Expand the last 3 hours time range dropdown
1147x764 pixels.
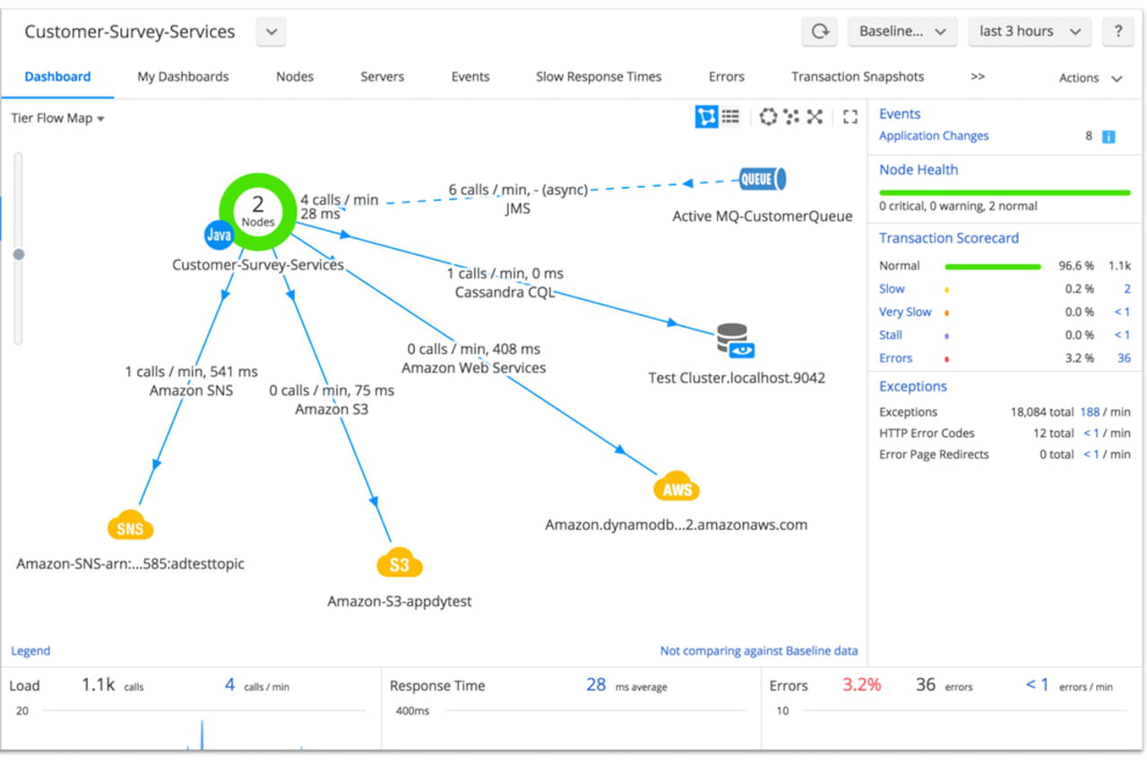[1029, 30]
